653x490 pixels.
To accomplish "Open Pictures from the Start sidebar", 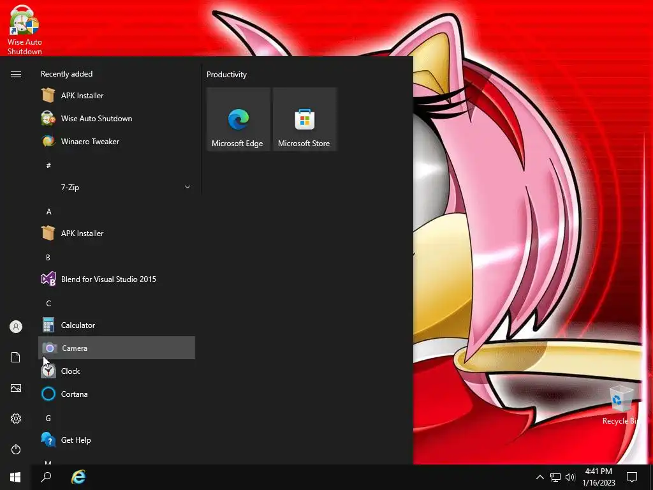I will pyautogui.click(x=16, y=388).
